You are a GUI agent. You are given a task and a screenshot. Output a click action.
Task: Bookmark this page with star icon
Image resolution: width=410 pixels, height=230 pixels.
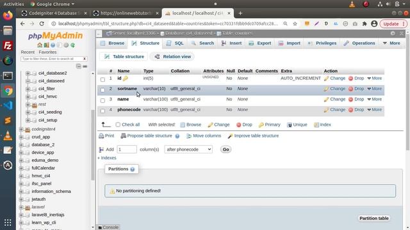(295, 24)
